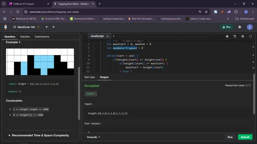
Task: Submit the solution
Action: coord(245,137)
